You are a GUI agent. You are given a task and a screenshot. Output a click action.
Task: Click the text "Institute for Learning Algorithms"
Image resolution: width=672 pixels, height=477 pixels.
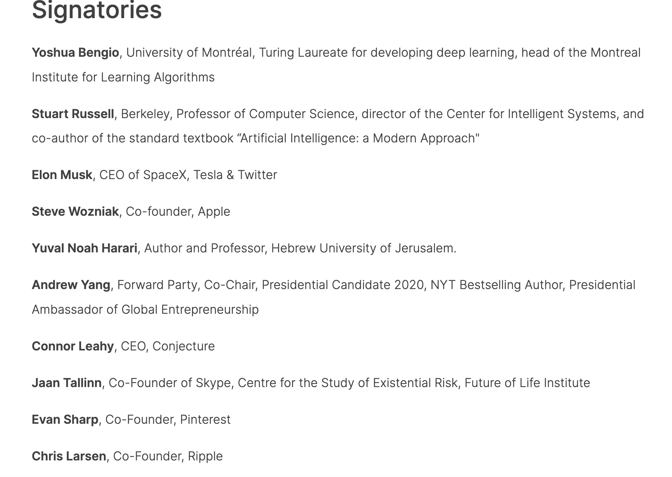tap(123, 77)
